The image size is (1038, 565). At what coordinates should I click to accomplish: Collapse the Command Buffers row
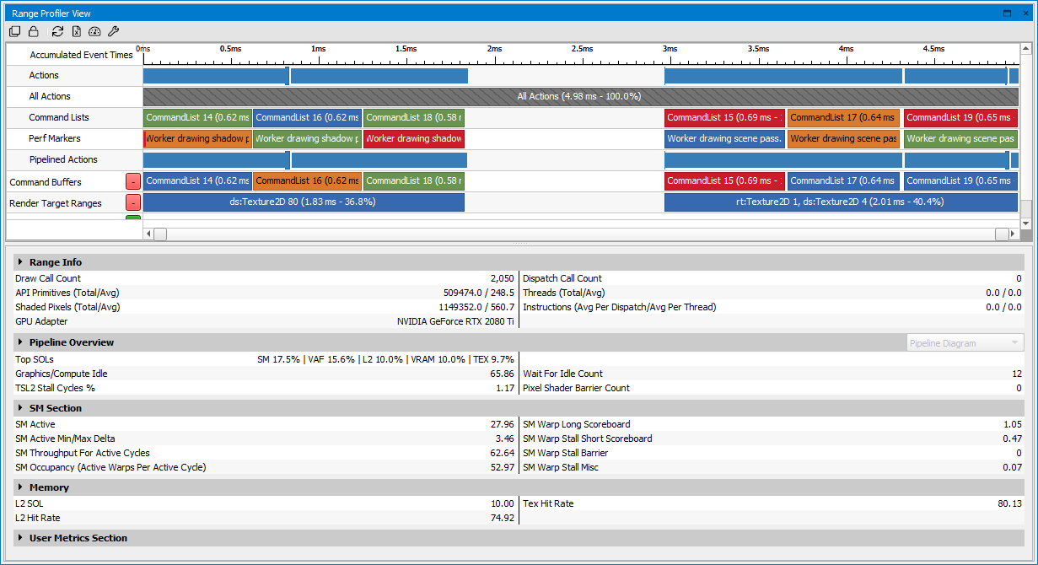pos(133,181)
